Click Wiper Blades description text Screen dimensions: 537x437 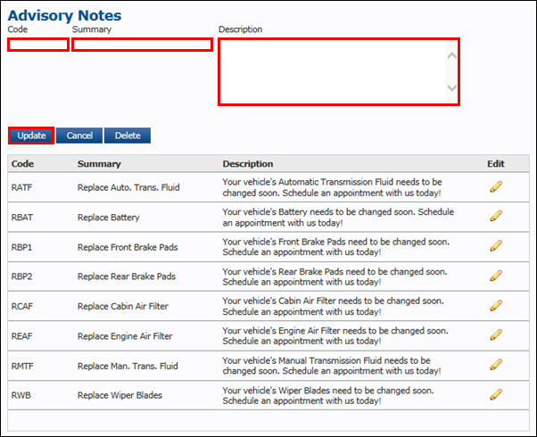click(328, 396)
